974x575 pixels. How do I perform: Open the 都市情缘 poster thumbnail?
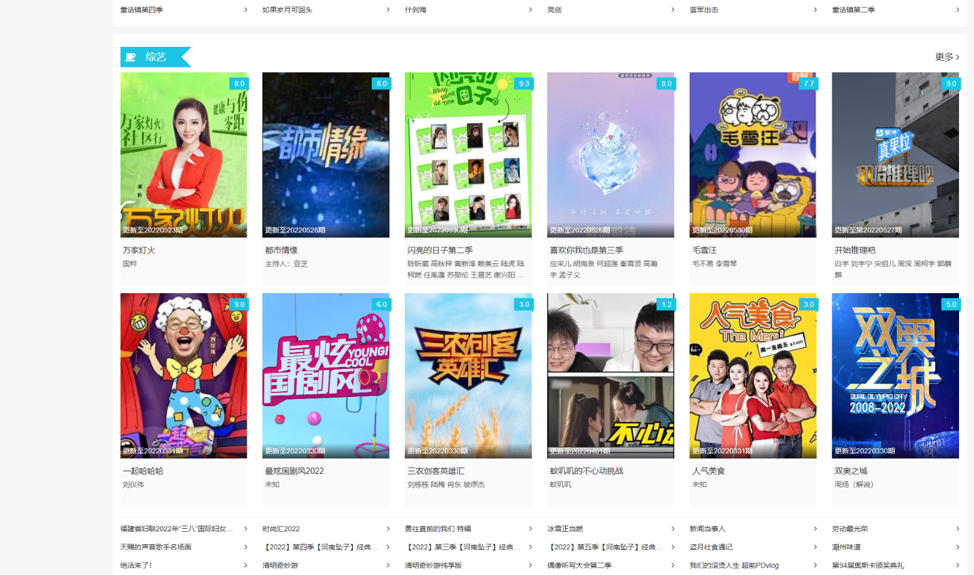pos(325,154)
